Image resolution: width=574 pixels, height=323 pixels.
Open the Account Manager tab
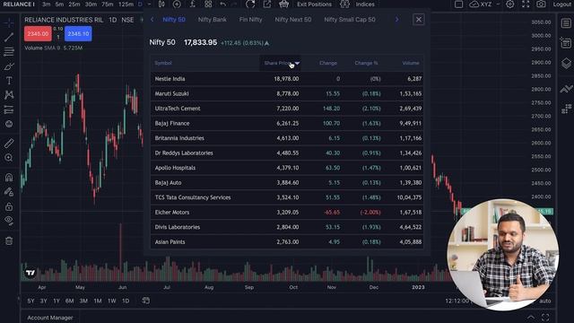point(50,318)
